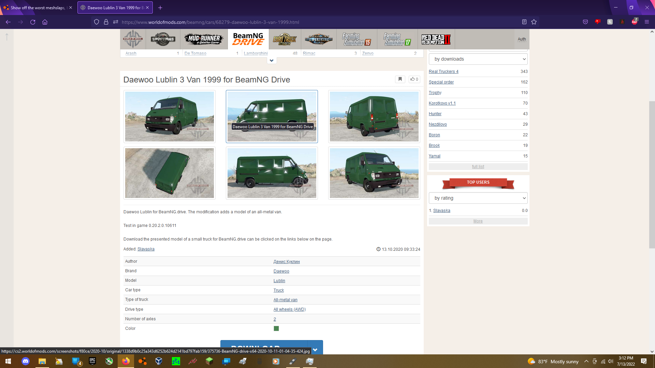Viewport: 655px width, 368px height.
Task: Open the Windows Start menu
Action: pyautogui.click(x=8, y=361)
